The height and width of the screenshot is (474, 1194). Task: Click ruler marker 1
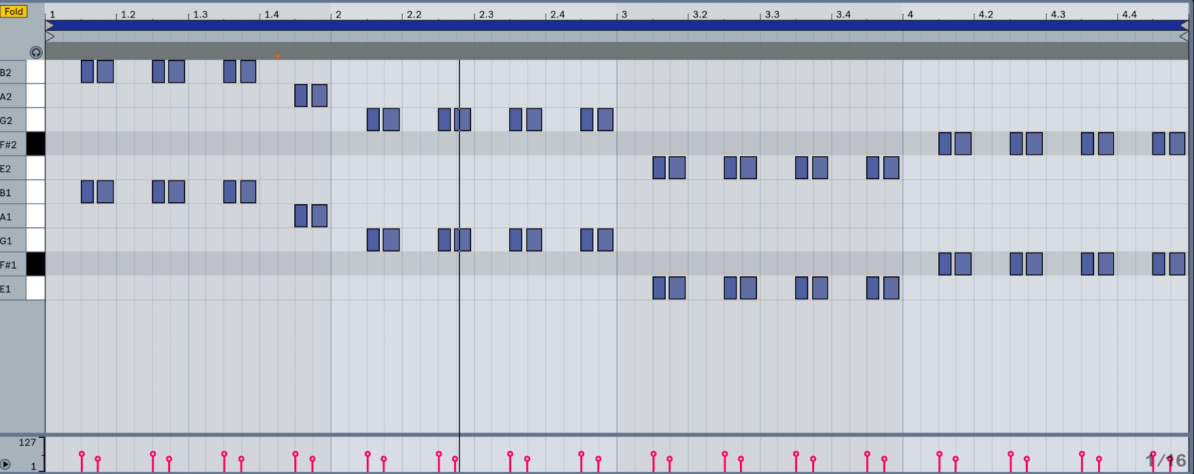(x=53, y=14)
